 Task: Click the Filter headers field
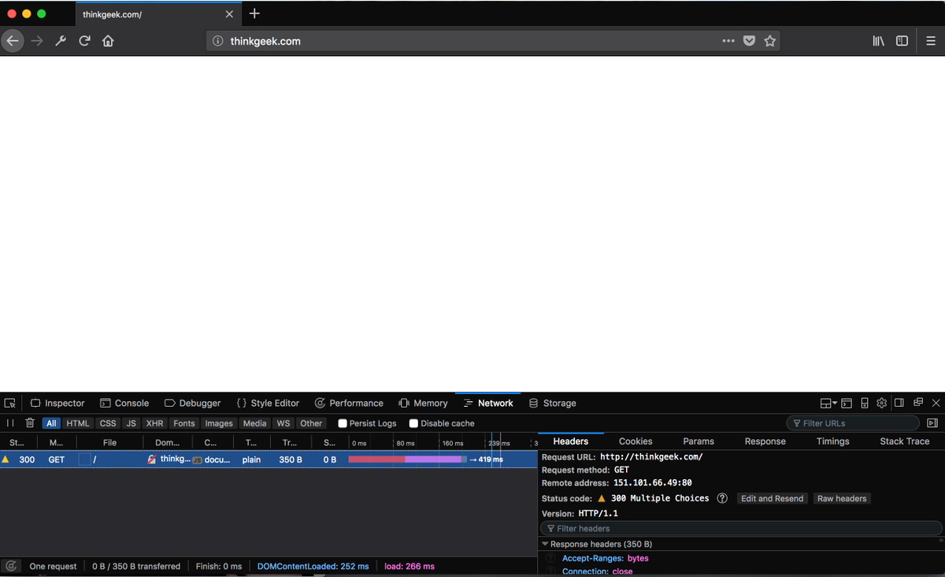pyautogui.click(x=740, y=528)
